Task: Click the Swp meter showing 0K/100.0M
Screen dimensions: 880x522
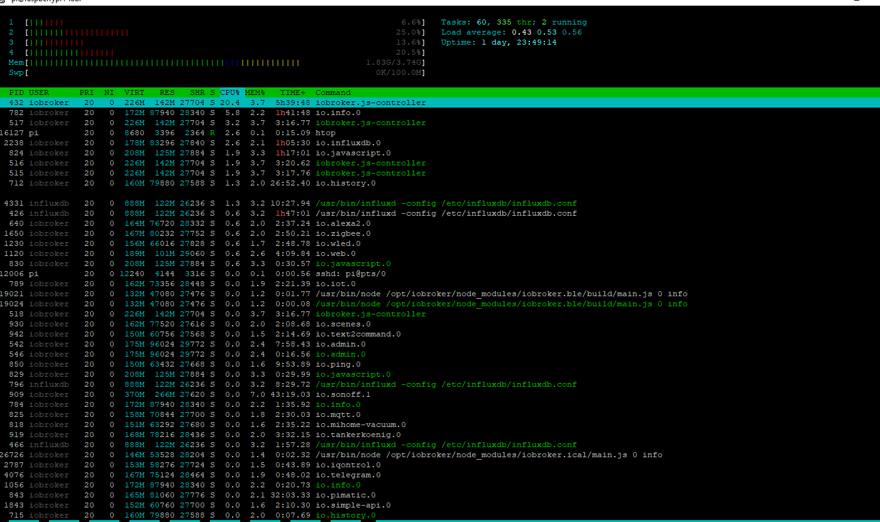Action: point(217,72)
